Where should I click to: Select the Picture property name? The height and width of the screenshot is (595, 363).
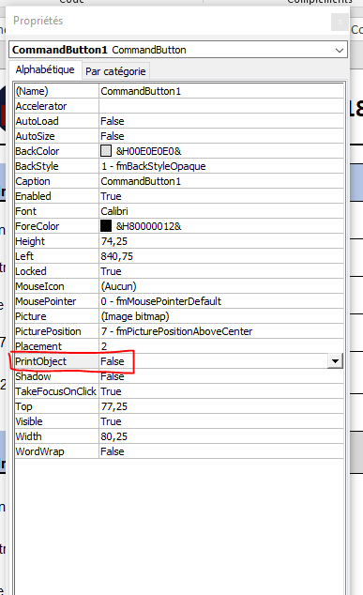pos(31,316)
